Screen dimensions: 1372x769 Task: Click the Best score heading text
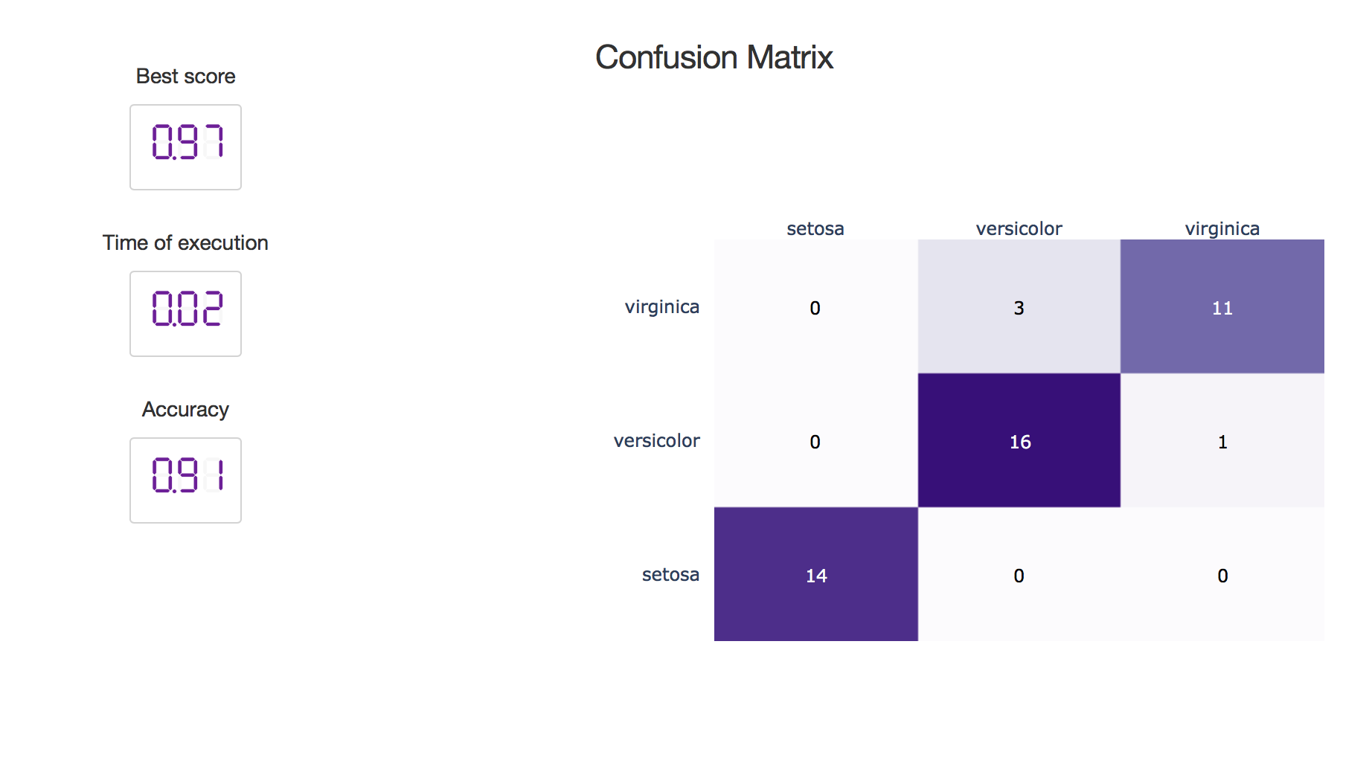185,76
